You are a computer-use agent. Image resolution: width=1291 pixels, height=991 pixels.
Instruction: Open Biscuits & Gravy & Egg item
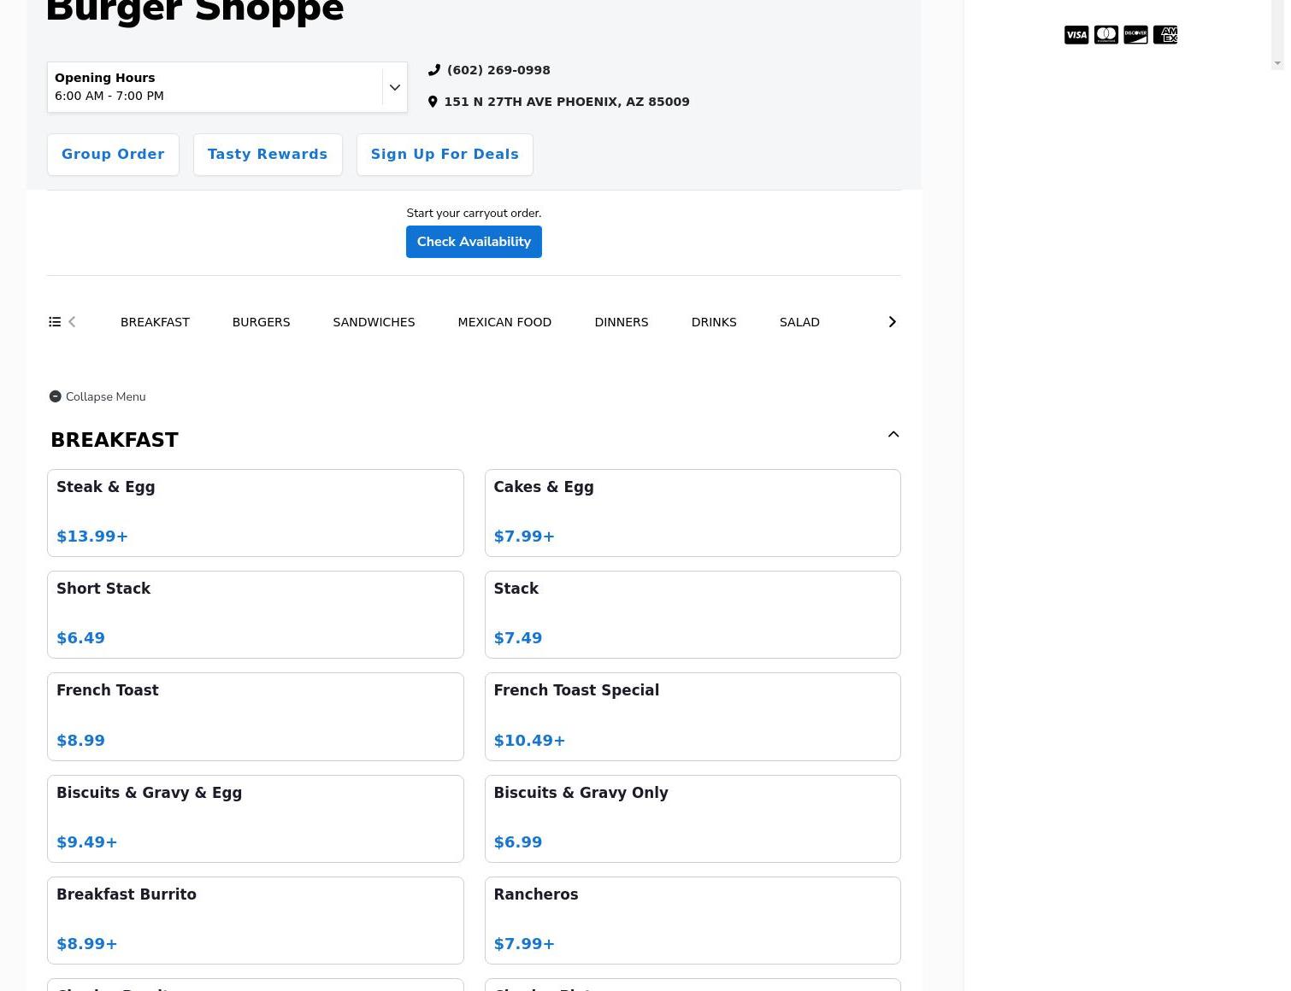click(x=256, y=818)
